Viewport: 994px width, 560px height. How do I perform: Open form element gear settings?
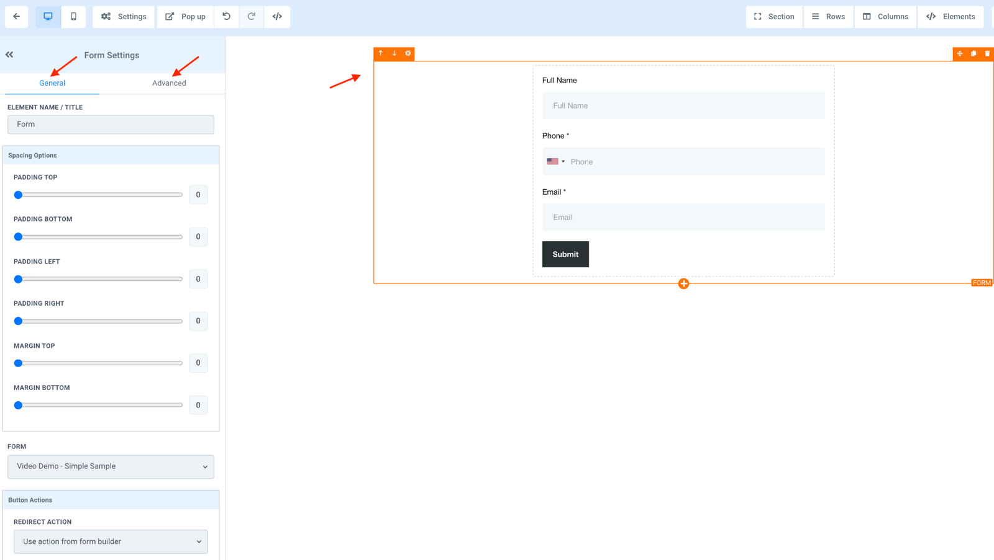[x=408, y=54]
